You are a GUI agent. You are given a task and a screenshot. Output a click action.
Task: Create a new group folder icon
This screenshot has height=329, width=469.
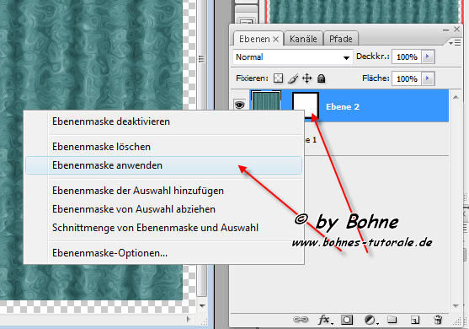click(392, 320)
